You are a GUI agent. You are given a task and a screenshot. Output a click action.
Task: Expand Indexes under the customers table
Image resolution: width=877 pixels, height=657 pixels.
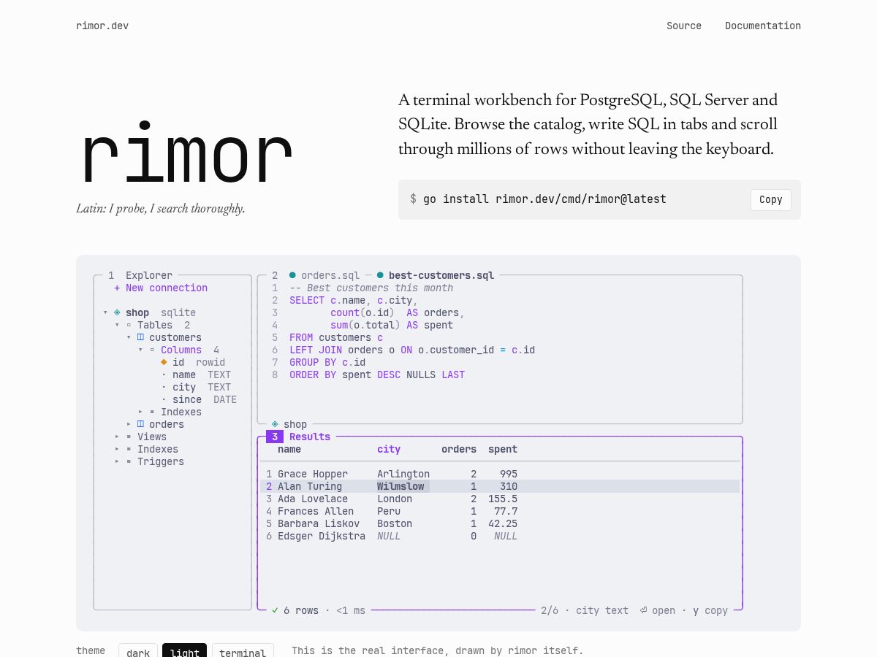click(x=140, y=412)
